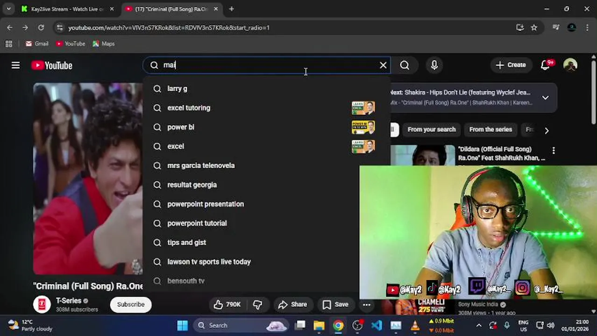Open the taskbar volume control
This screenshot has width=597, height=336.
pyautogui.click(x=551, y=325)
